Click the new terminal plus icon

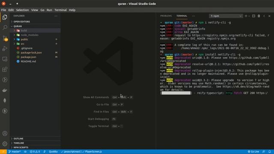[x=246, y=16]
